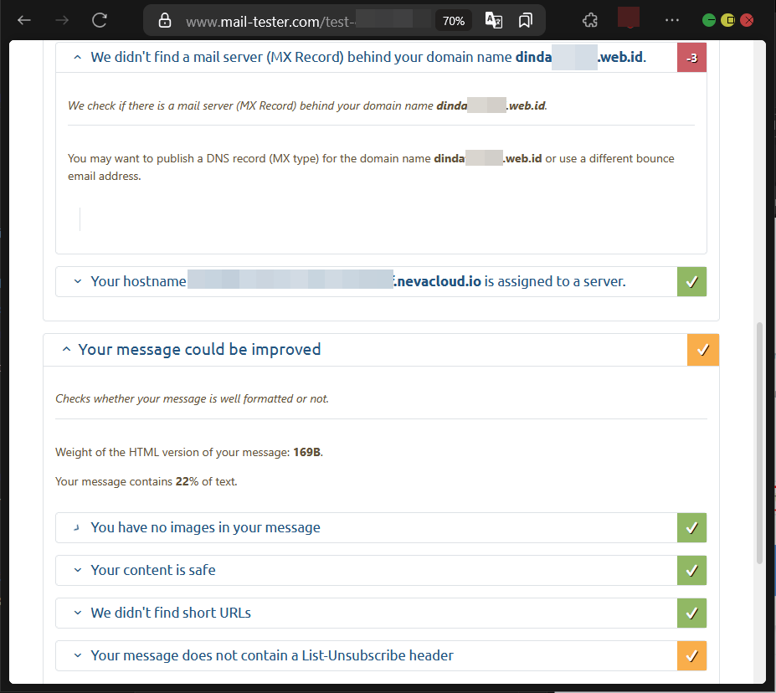Click the yellow window button

pos(728,20)
